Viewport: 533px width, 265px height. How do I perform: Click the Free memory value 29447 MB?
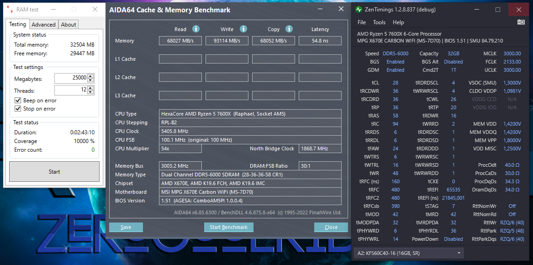[x=83, y=53]
